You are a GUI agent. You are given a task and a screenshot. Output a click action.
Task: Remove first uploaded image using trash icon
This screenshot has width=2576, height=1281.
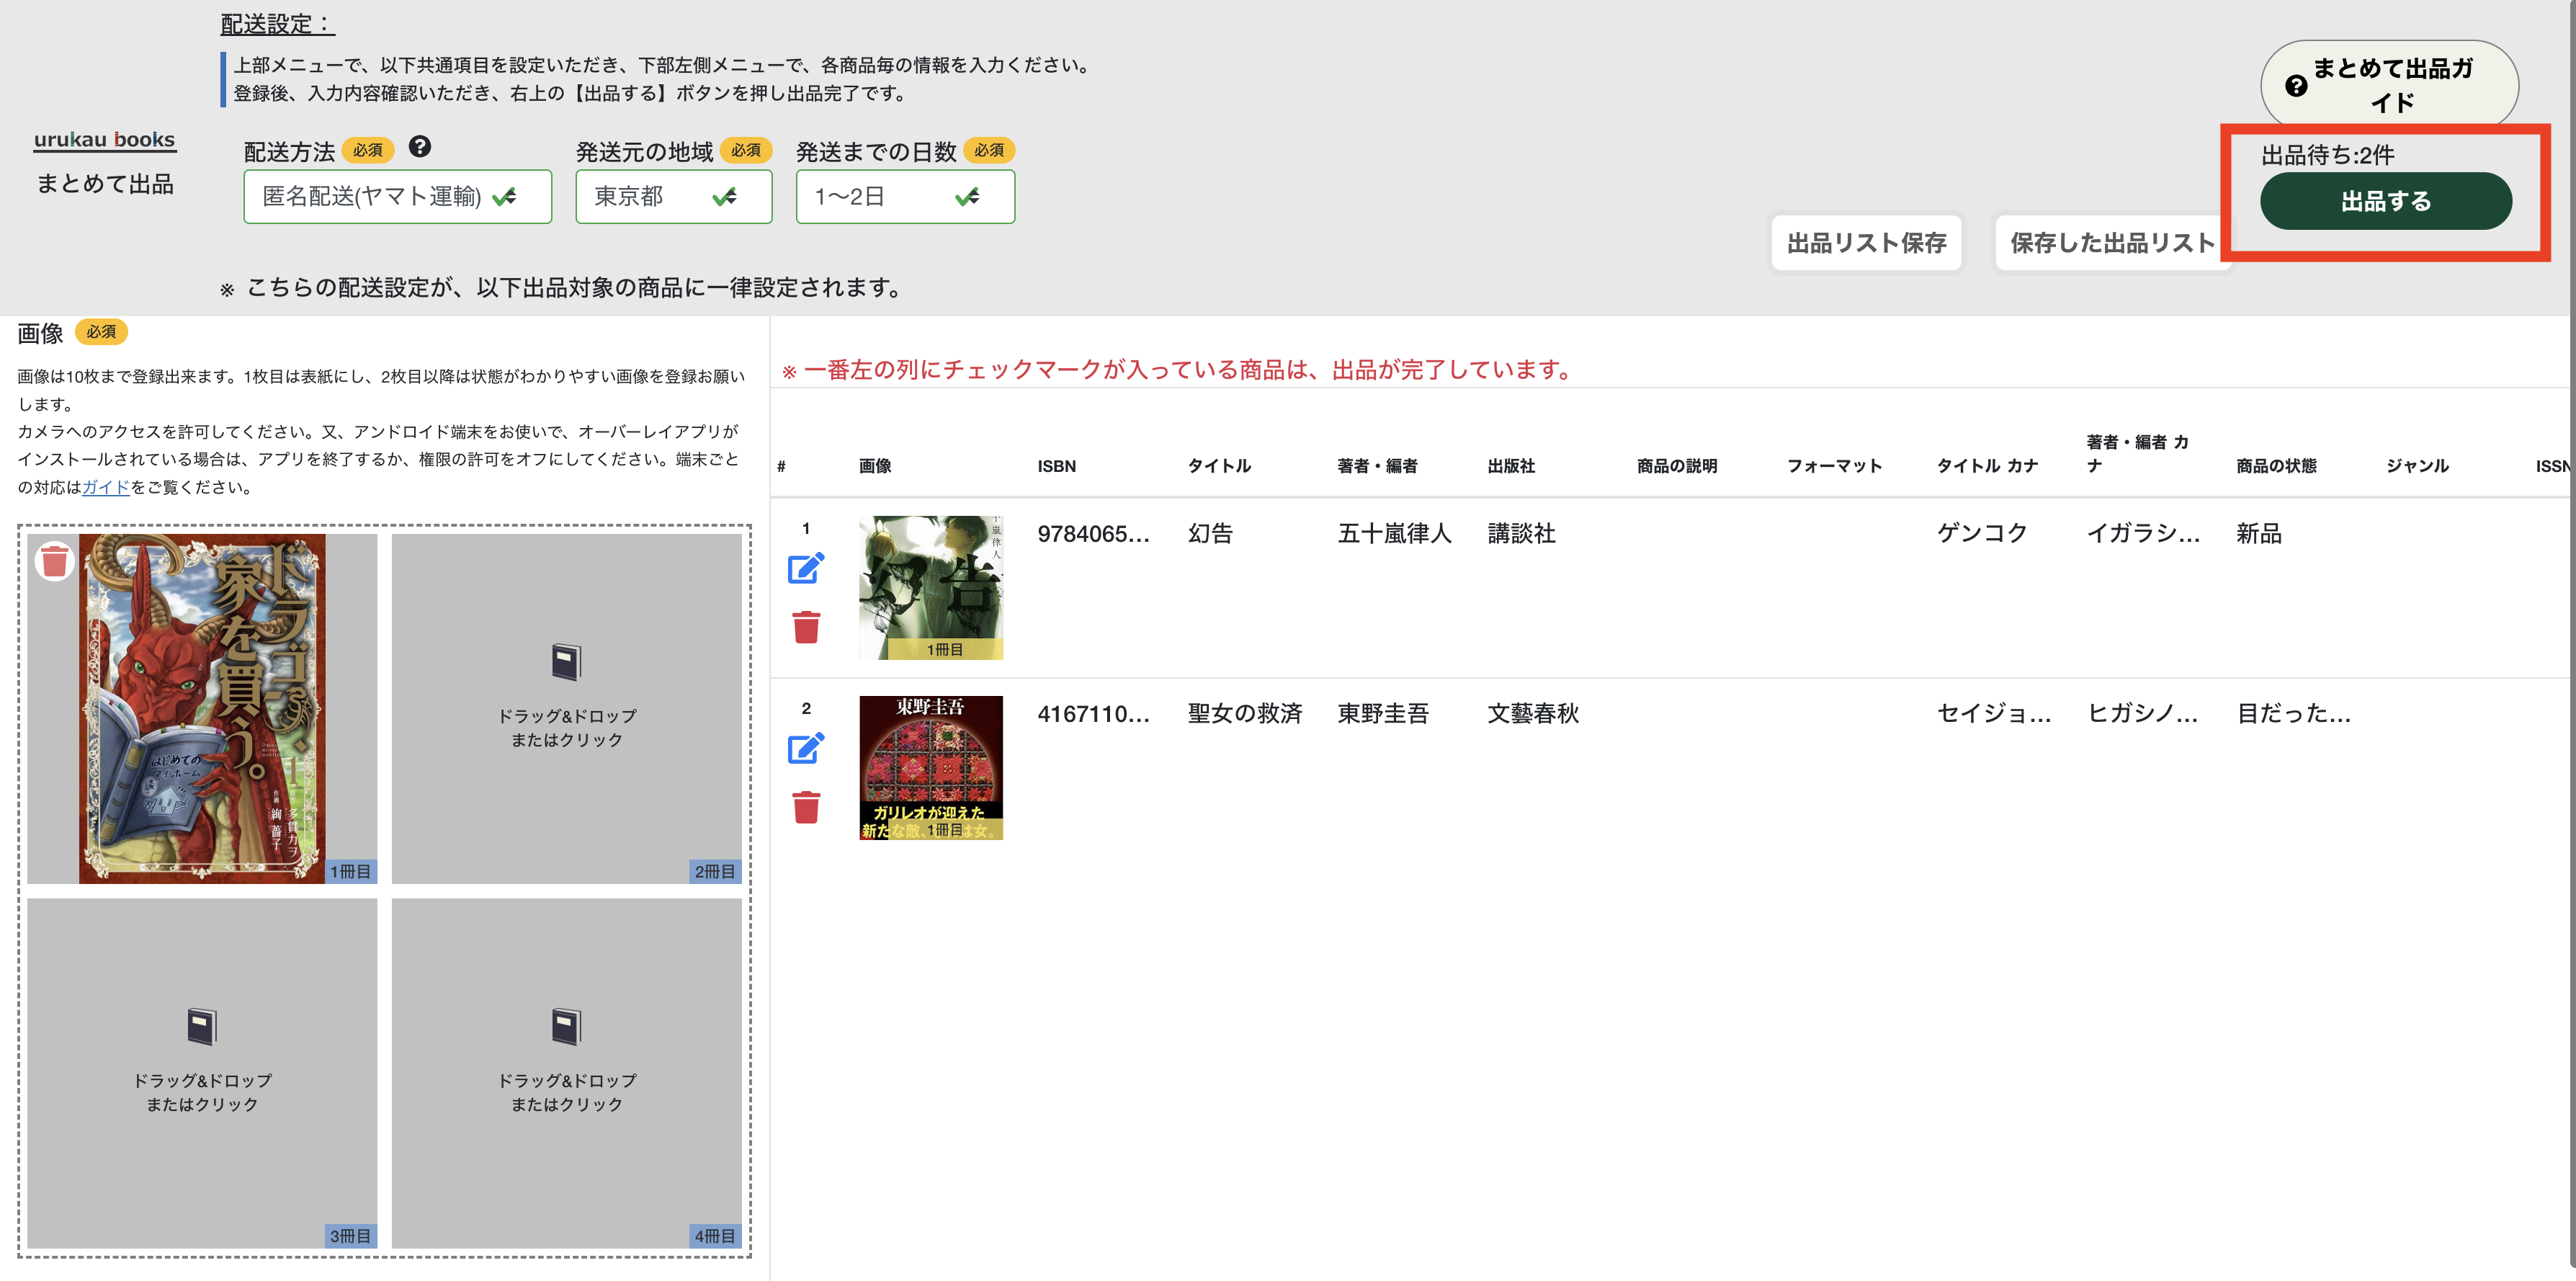click(55, 561)
